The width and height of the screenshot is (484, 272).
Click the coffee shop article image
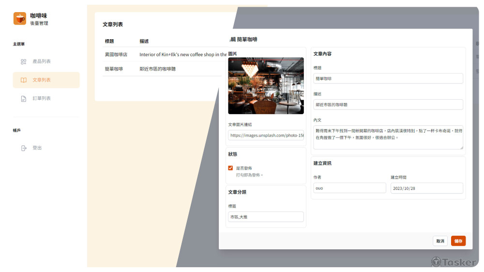[266, 86]
